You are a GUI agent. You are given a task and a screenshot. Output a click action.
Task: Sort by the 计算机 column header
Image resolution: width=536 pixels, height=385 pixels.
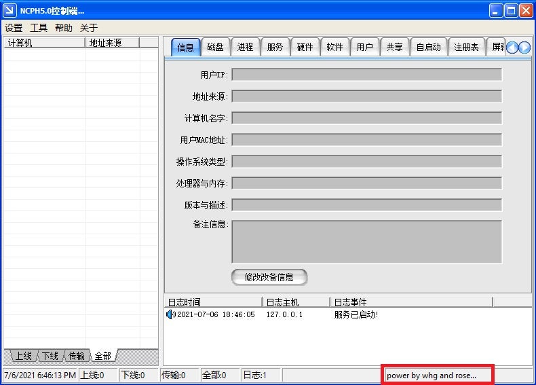(x=45, y=43)
